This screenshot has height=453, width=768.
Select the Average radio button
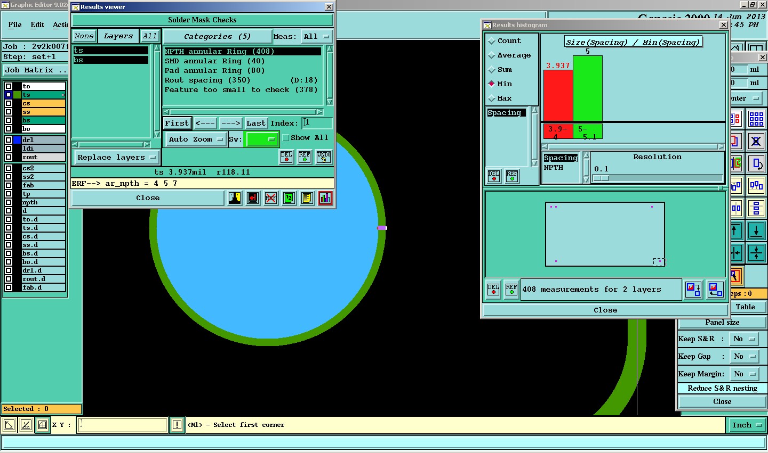pyautogui.click(x=492, y=55)
